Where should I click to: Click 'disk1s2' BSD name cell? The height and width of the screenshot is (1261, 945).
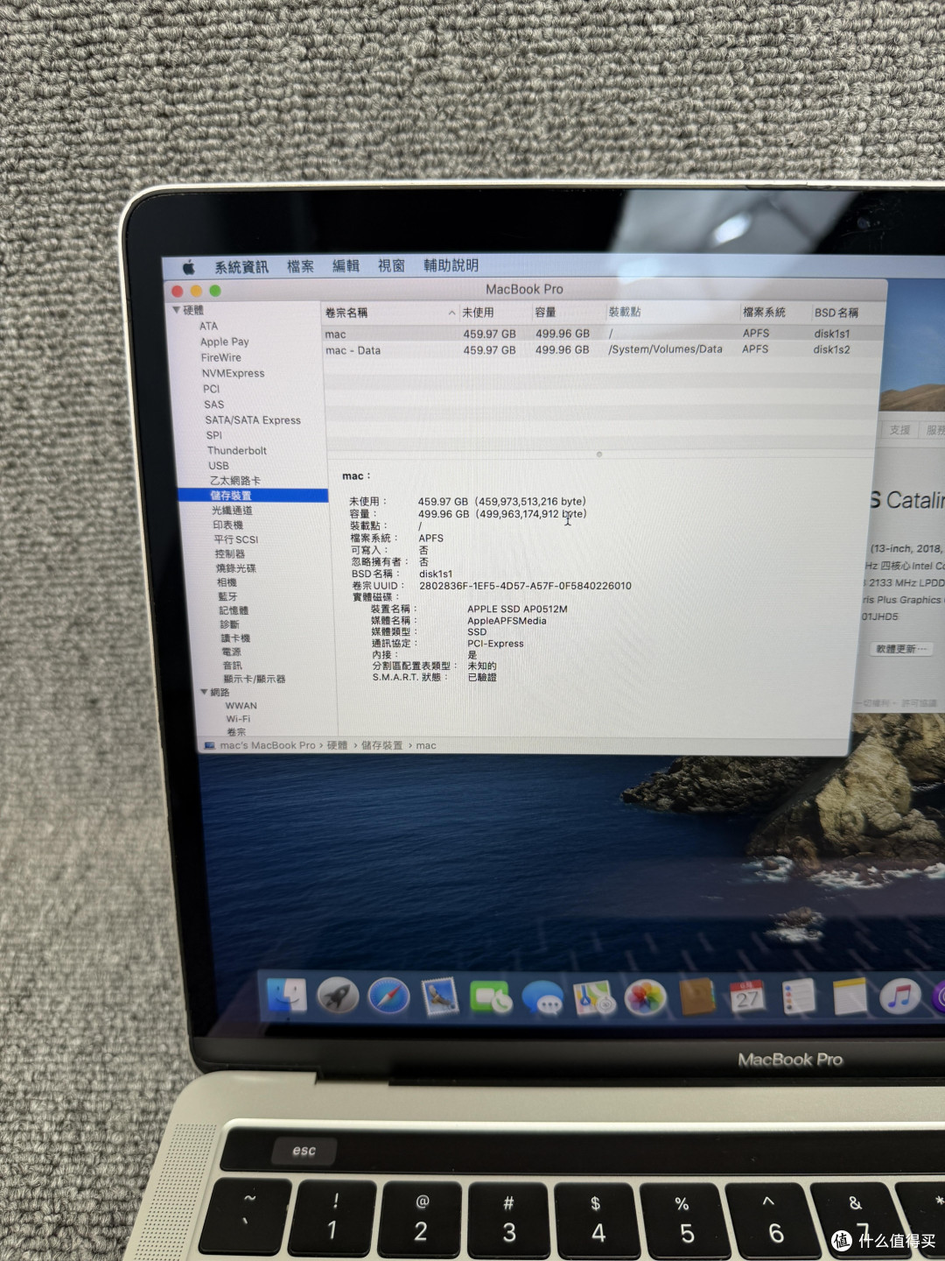click(x=831, y=349)
